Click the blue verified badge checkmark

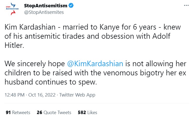tap(71, 5)
